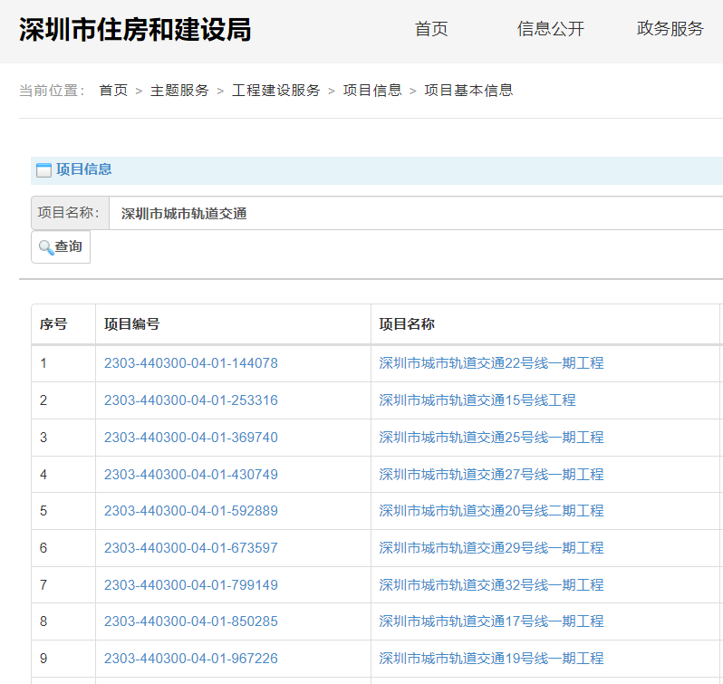
Task: Click the magnifier icon on 查询 button
Action: 45,247
